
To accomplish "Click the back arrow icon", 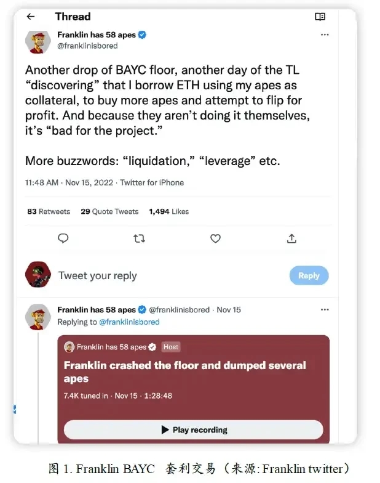I will (31, 17).
